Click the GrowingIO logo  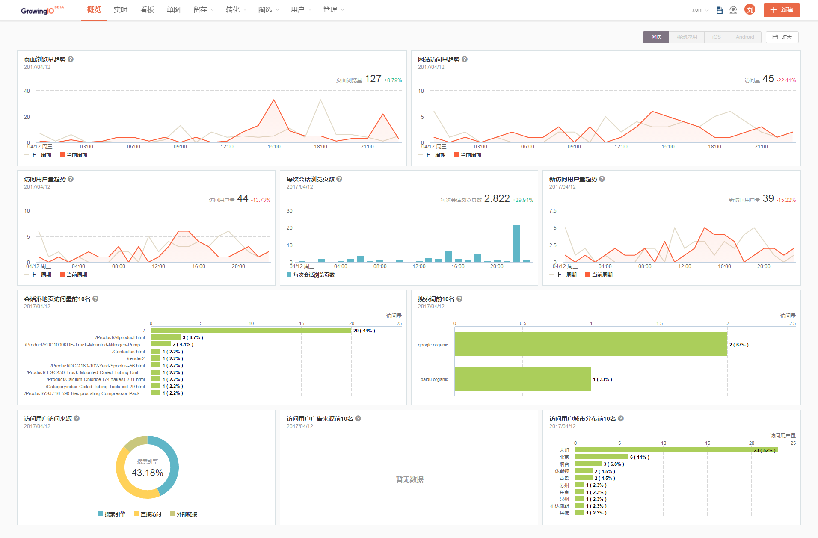(x=39, y=10)
